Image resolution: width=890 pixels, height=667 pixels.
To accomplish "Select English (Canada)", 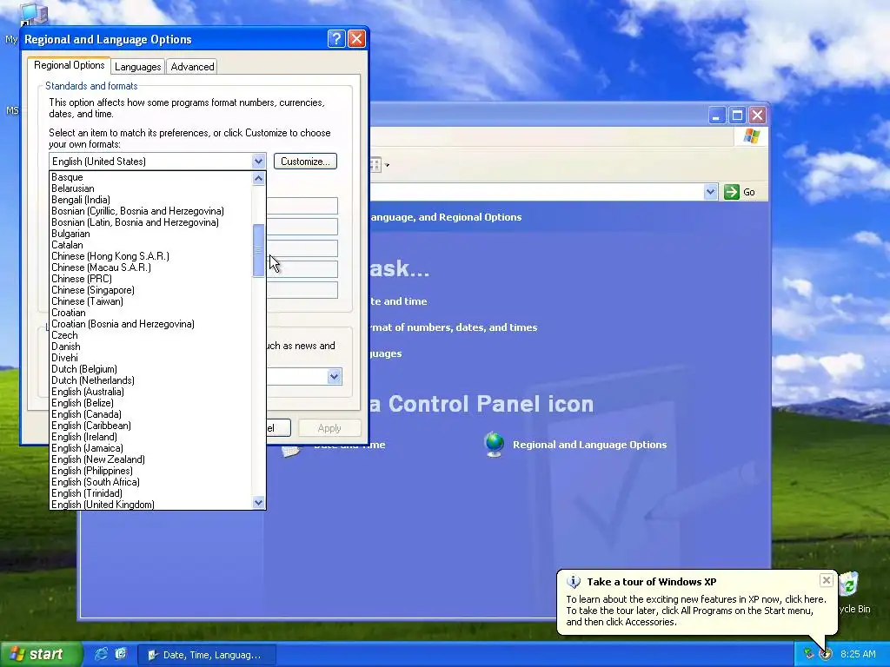I will [150, 414].
